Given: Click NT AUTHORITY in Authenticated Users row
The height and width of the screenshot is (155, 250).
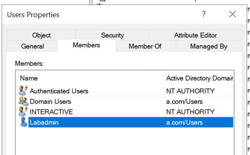Looking at the screenshot, I should pyautogui.click(x=191, y=91).
